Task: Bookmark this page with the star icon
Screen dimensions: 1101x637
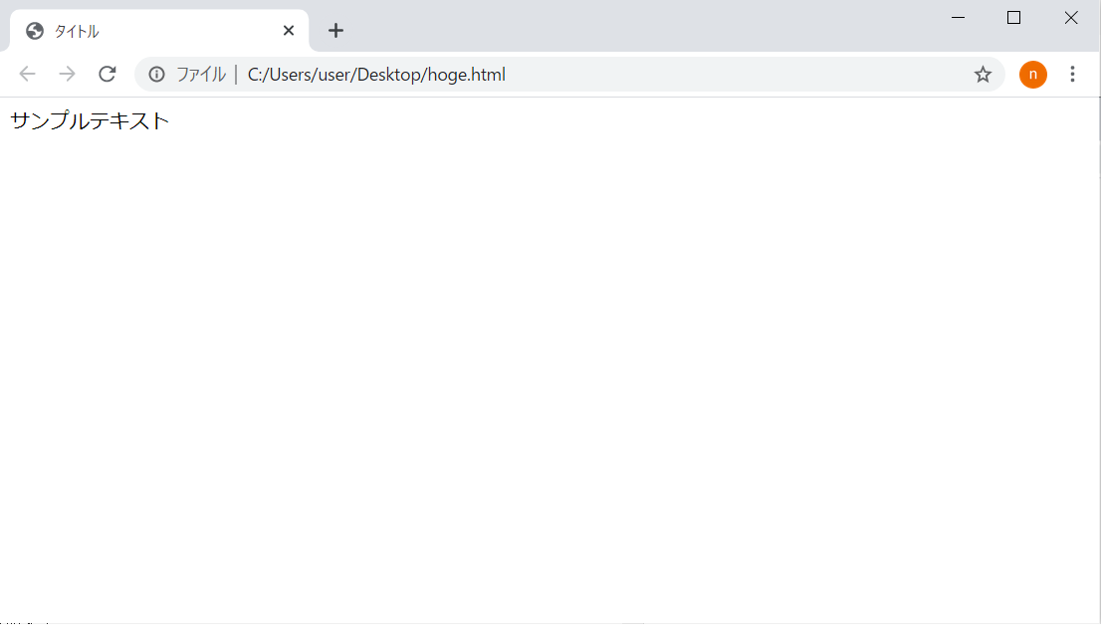Action: click(x=983, y=75)
